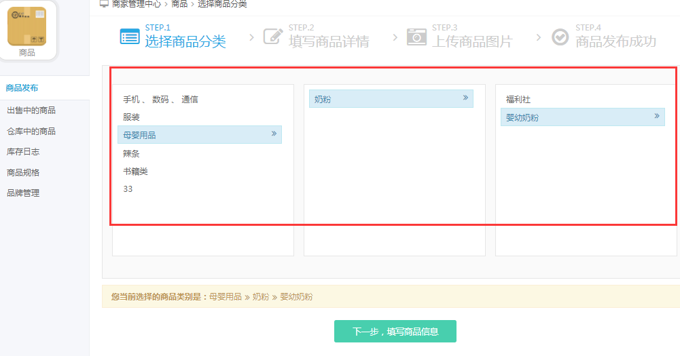Select 福利社 in third column
This screenshot has height=356, width=680.
click(x=518, y=99)
